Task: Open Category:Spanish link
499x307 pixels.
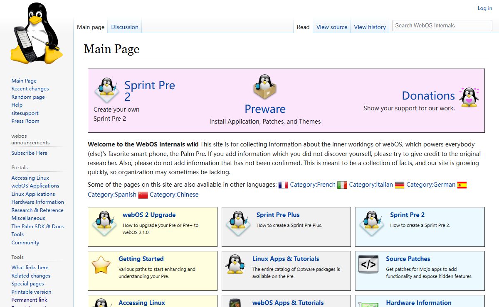Action: click(x=112, y=195)
